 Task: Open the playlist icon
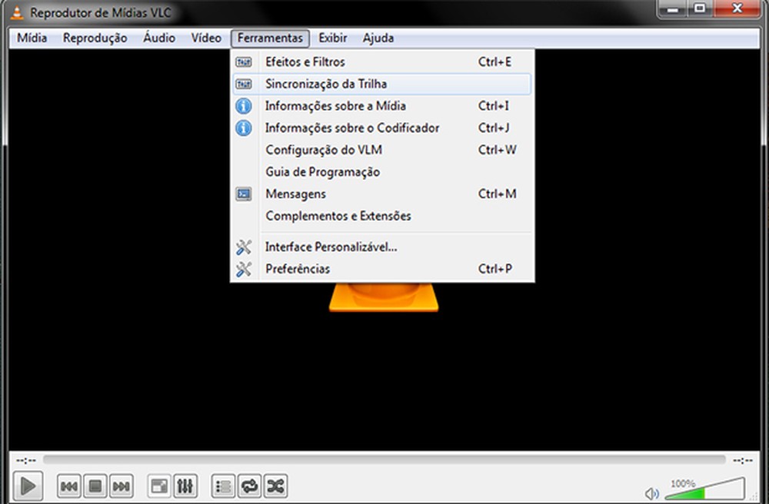pos(222,486)
